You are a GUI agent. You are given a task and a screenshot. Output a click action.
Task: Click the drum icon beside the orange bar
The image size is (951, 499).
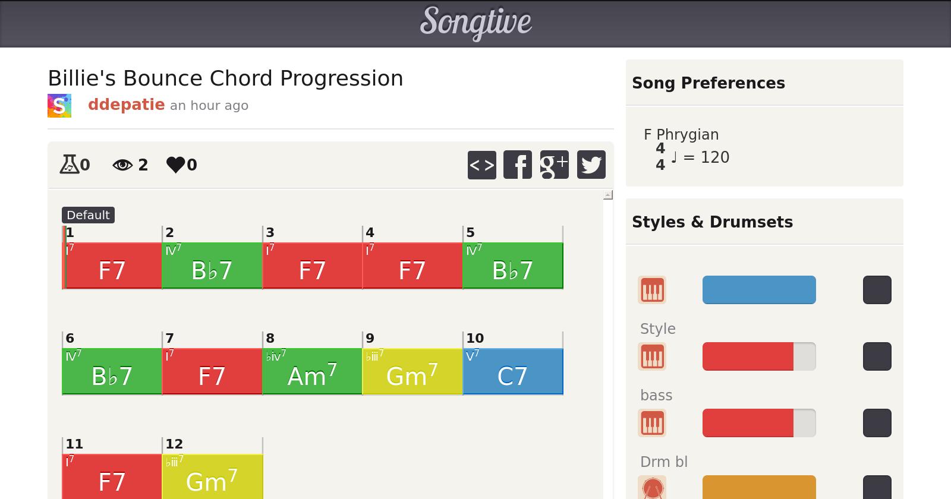coord(652,488)
